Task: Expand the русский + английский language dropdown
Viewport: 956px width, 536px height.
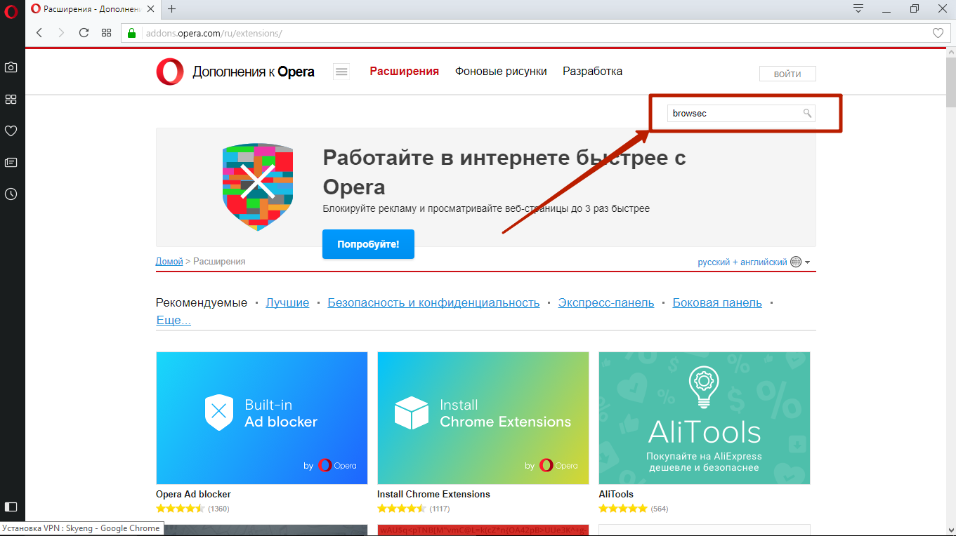Action: coord(754,262)
